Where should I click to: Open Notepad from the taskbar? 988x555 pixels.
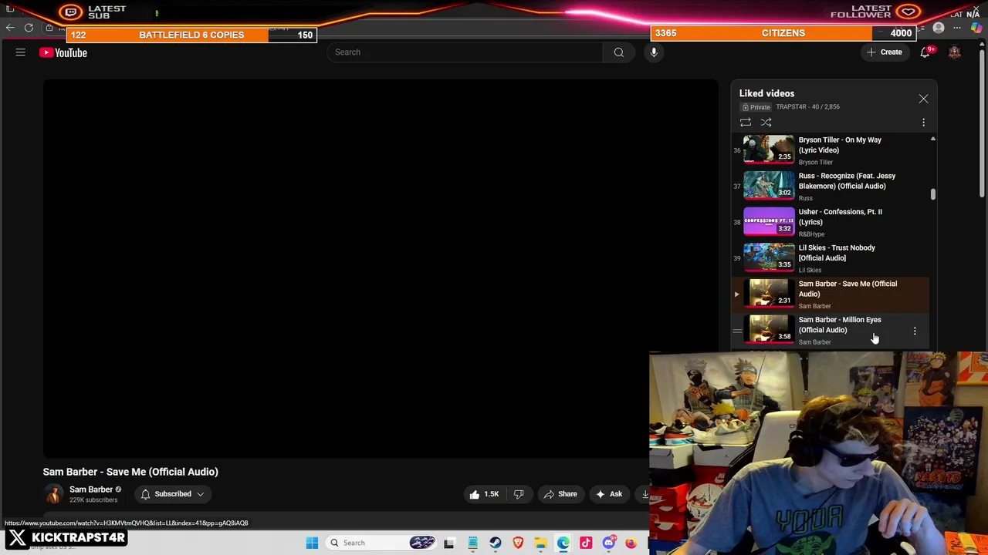pos(472,543)
